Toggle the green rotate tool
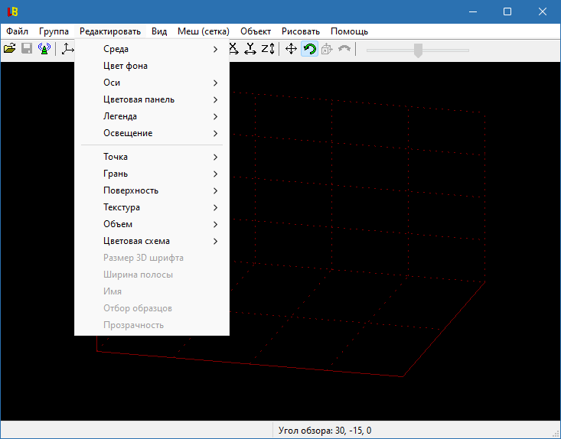Screen dimensions: 561x439 [x=309, y=49]
